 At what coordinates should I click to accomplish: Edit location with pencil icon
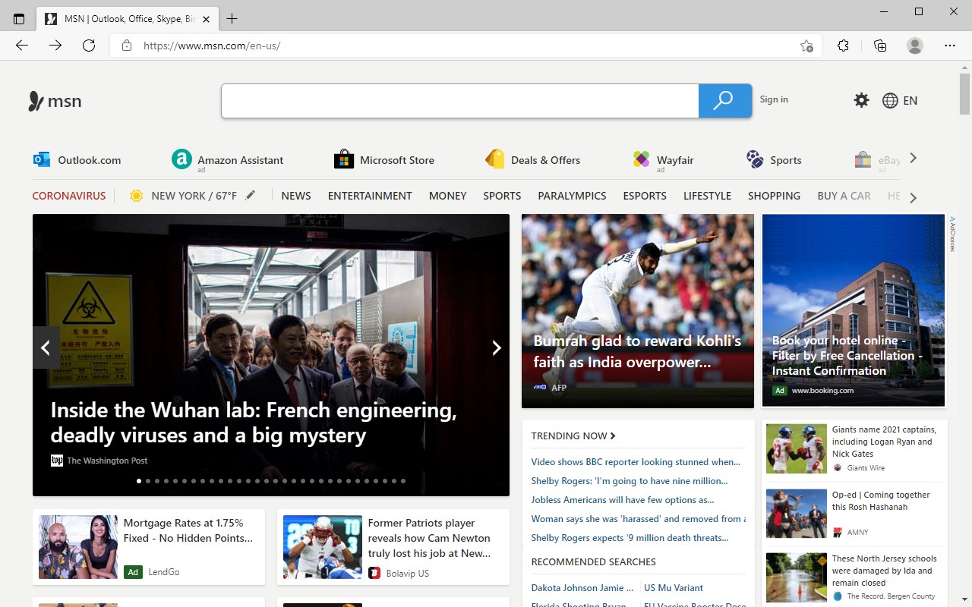click(x=251, y=195)
